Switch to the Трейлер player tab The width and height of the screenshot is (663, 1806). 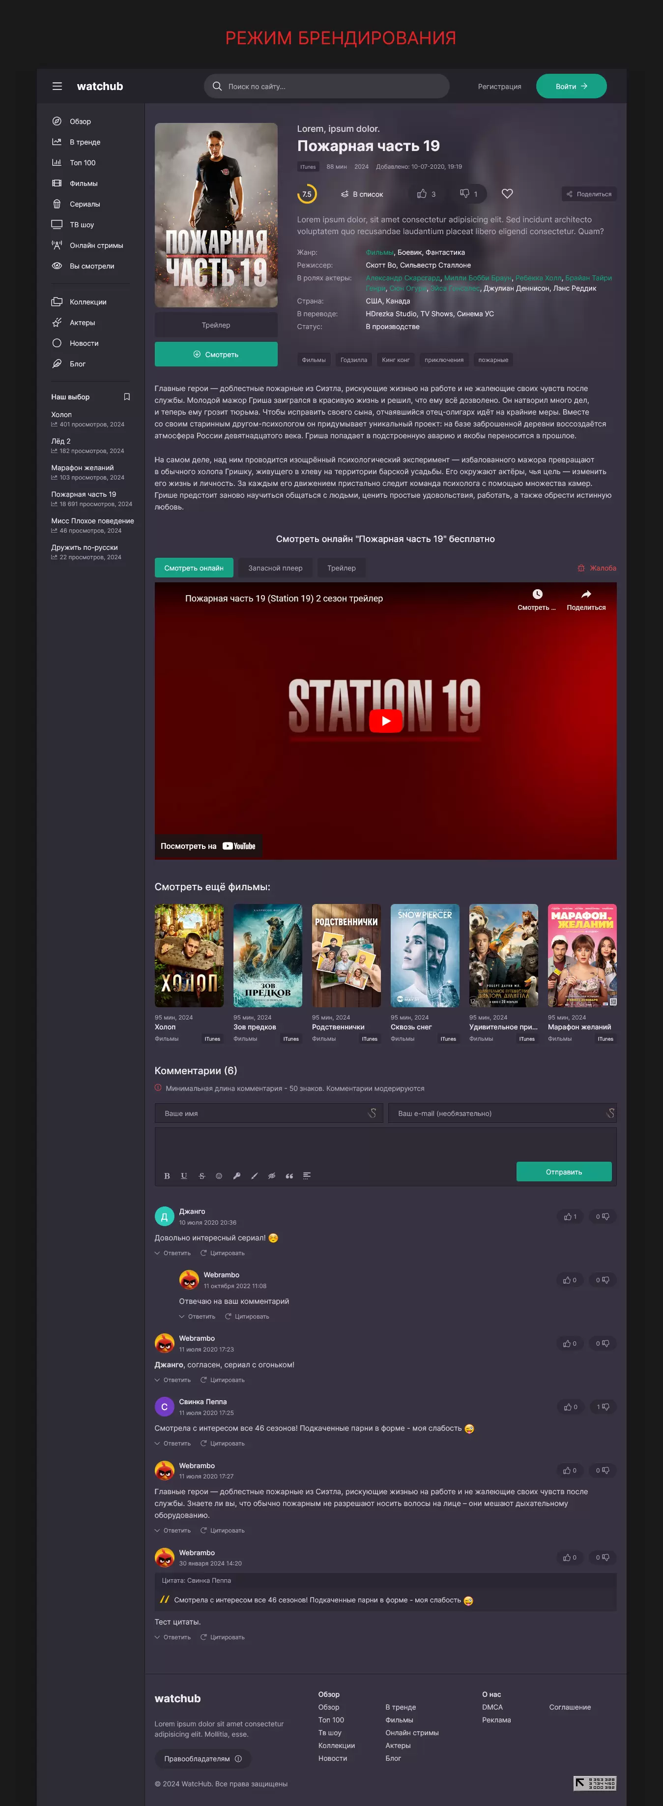(x=341, y=568)
